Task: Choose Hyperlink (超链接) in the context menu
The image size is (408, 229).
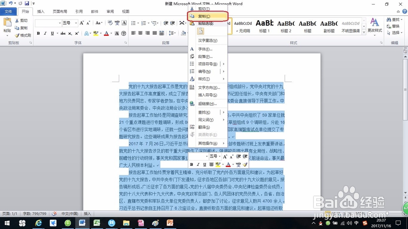Action: 207,104
